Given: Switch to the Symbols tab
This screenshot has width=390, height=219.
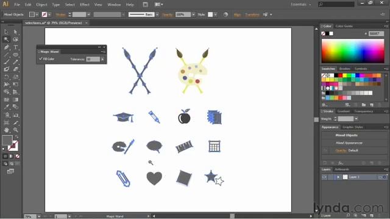Looking at the screenshot, I should pos(361,69).
